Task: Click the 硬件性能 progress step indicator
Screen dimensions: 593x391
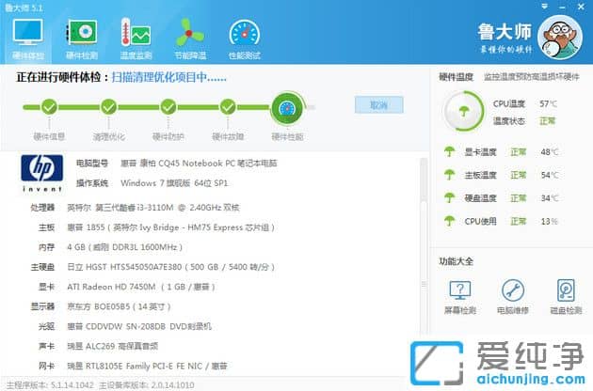Action: [x=285, y=109]
